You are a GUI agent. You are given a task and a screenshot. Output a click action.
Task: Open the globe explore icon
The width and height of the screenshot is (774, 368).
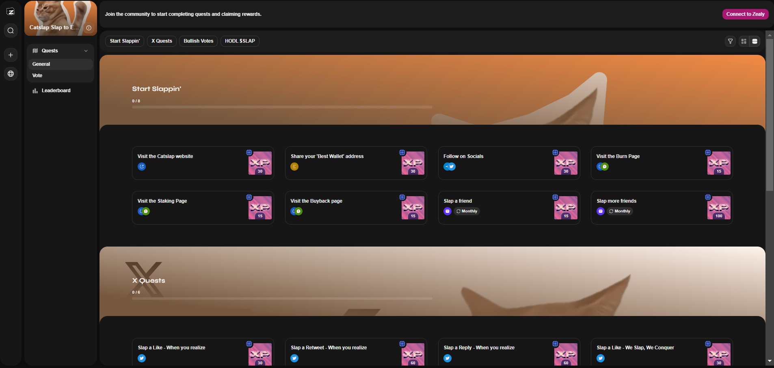pyautogui.click(x=11, y=74)
